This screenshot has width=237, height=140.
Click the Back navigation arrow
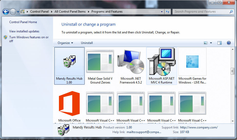point(6,12)
